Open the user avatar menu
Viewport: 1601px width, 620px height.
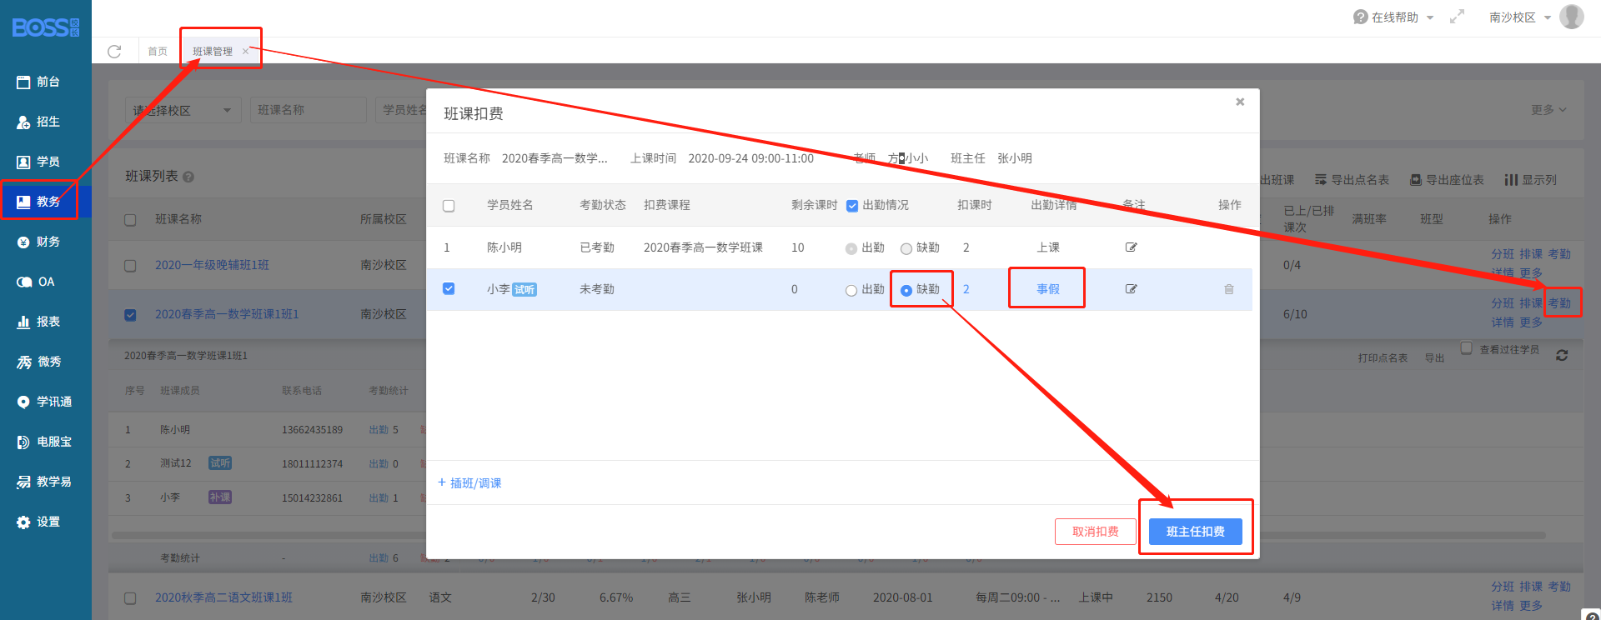(1571, 17)
